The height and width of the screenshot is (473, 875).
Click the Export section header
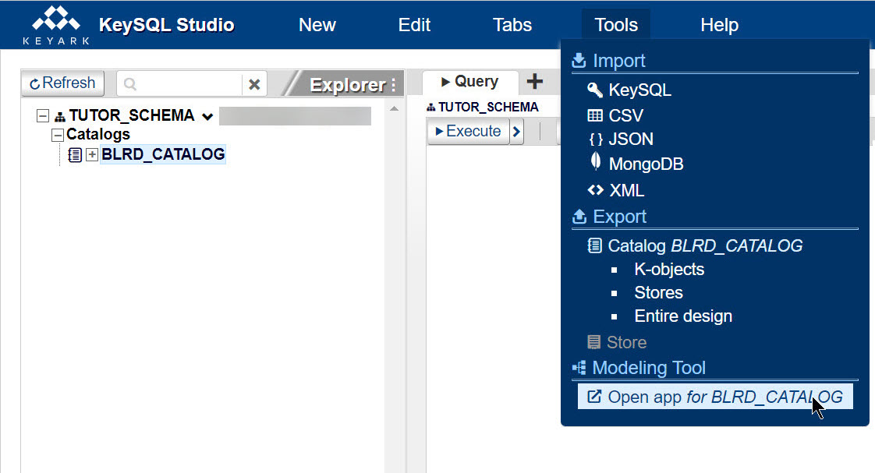coord(619,217)
